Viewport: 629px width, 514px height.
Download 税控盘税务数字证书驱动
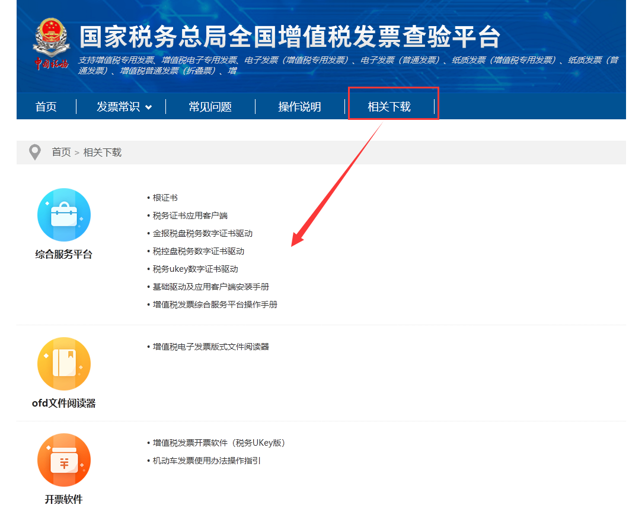(x=199, y=251)
